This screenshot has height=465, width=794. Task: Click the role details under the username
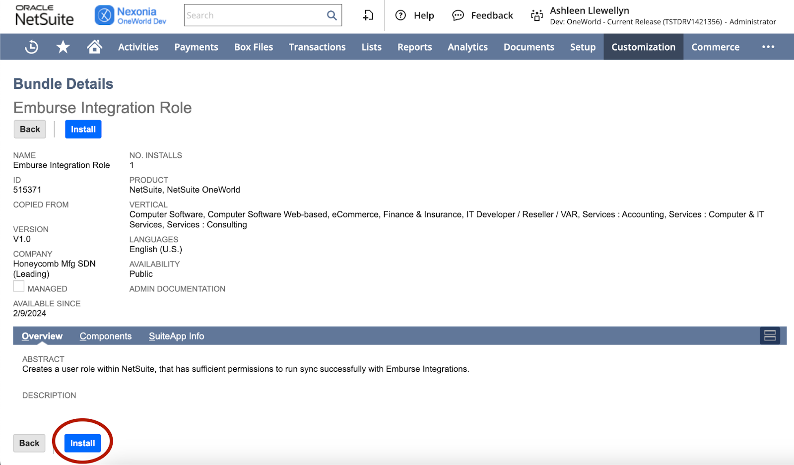point(663,22)
